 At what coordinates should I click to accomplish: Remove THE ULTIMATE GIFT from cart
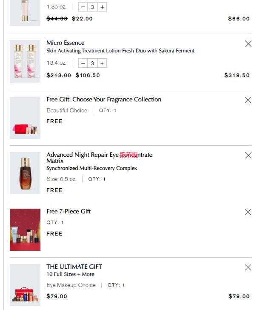point(248,267)
